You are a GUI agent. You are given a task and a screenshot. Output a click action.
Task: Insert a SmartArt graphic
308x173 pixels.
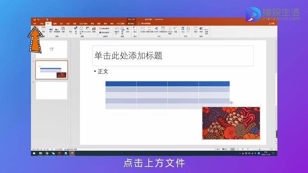pos(87,30)
